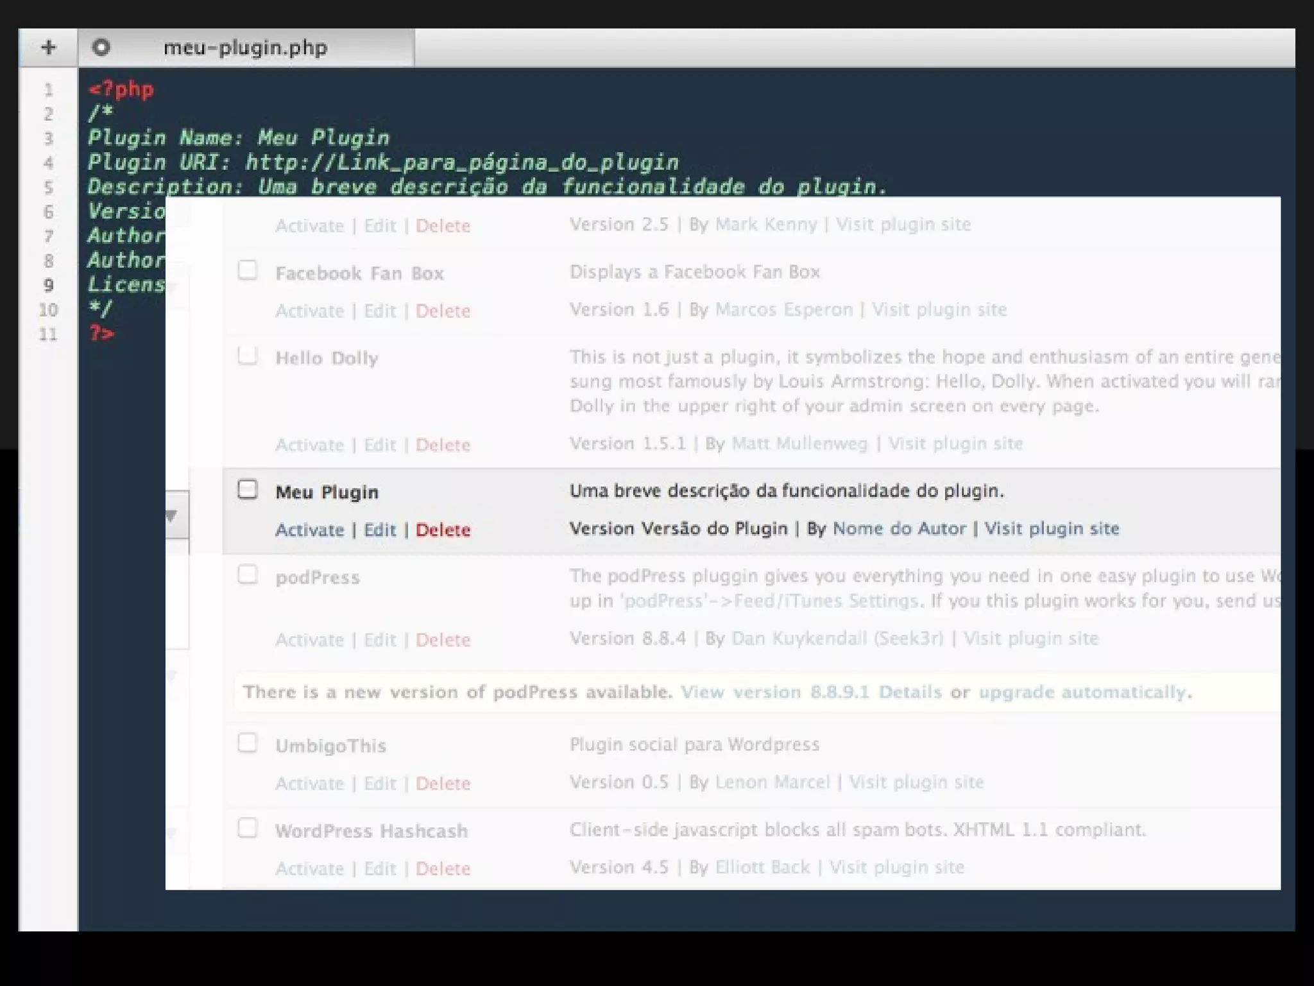The image size is (1314, 986).
Task: Click upgrade automatically for podPress
Action: pyautogui.click(x=1082, y=693)
